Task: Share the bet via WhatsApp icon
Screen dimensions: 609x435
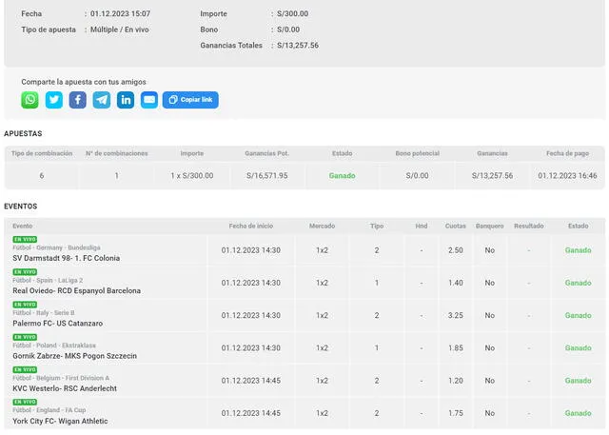Action: (30, 100)
